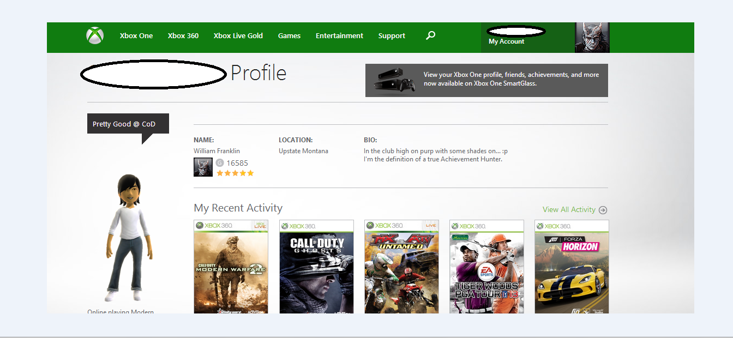Open Tiger Woods PGA Tour 13 cover
733x338 pixels.
click(x=486, y=267)
